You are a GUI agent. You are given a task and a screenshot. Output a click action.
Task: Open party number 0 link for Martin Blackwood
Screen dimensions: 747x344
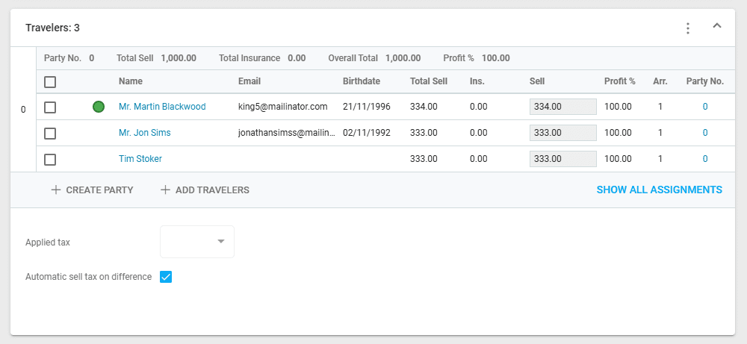(705, 107)
